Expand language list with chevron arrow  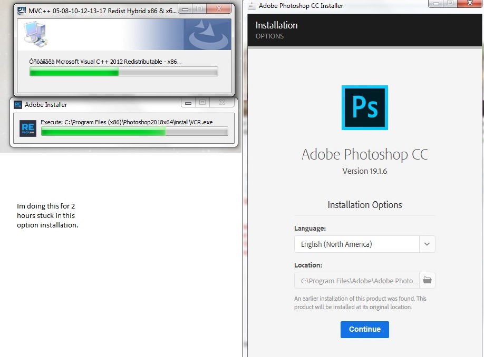(x=427, y=244)
